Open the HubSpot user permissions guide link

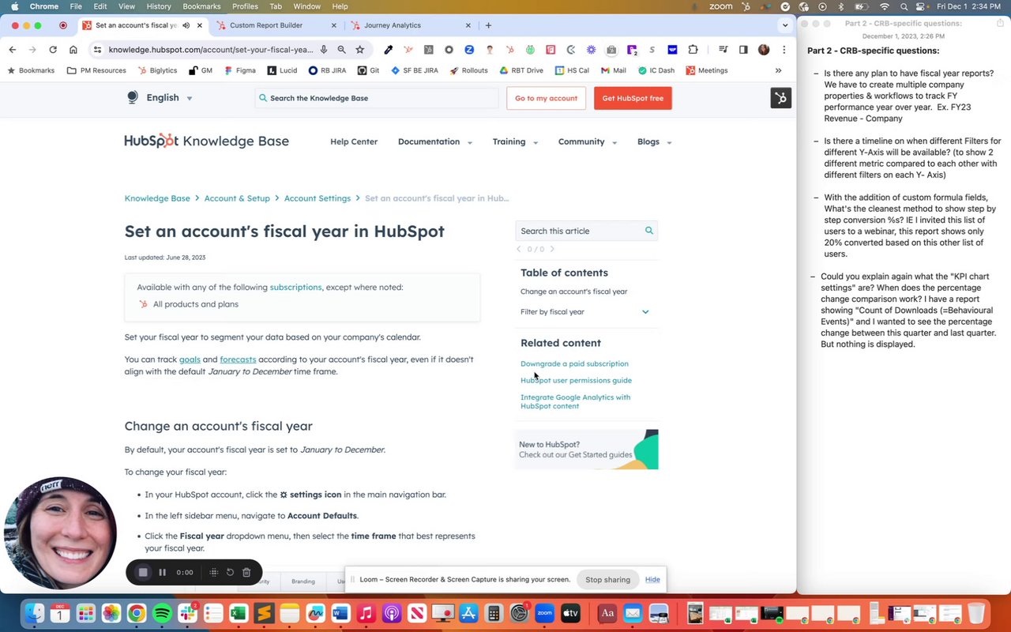click(x=576, y=380)
